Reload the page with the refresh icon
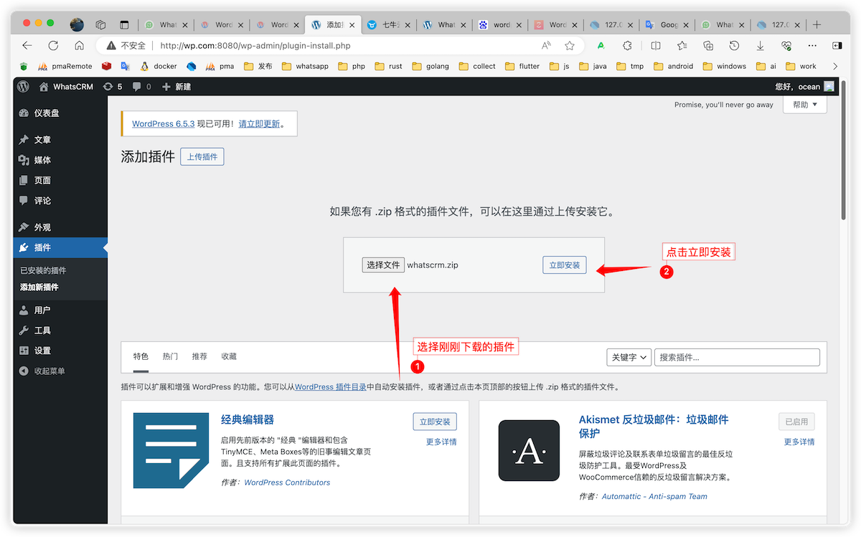The width and height of the screenshot is (861, 537). pos(53,45)
